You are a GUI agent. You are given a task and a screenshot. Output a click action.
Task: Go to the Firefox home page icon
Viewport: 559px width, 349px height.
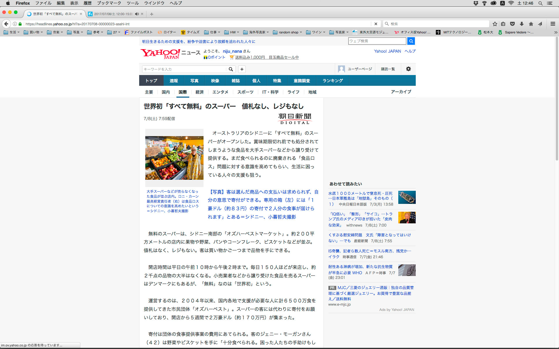tap(531, 24)
